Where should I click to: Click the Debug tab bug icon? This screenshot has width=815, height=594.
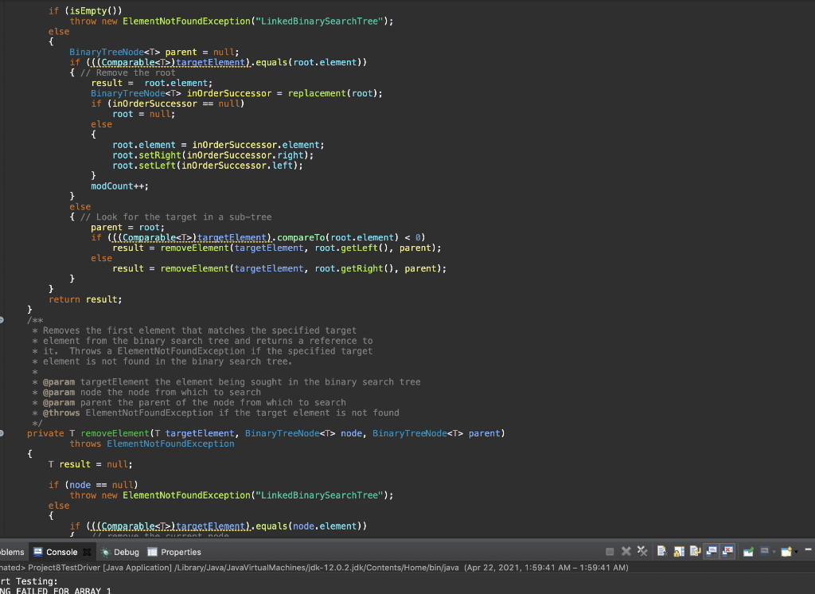coord(106,552)
